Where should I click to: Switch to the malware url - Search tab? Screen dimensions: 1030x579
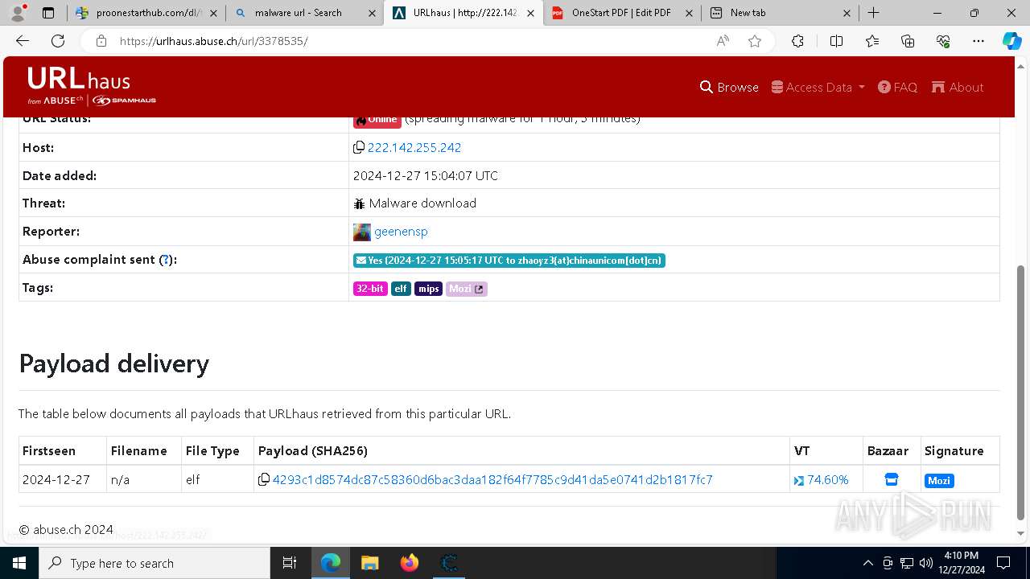point(303,13)
